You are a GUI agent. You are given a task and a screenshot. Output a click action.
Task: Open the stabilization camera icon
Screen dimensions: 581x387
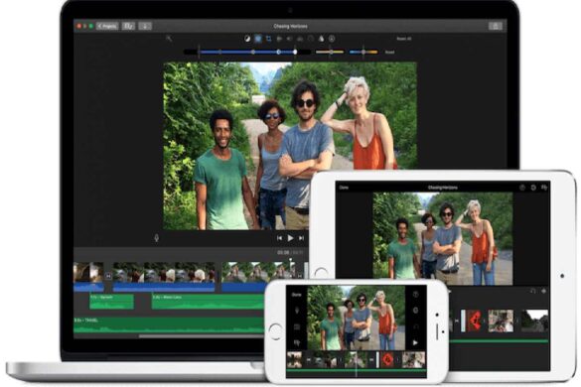[x=279, y=39]
